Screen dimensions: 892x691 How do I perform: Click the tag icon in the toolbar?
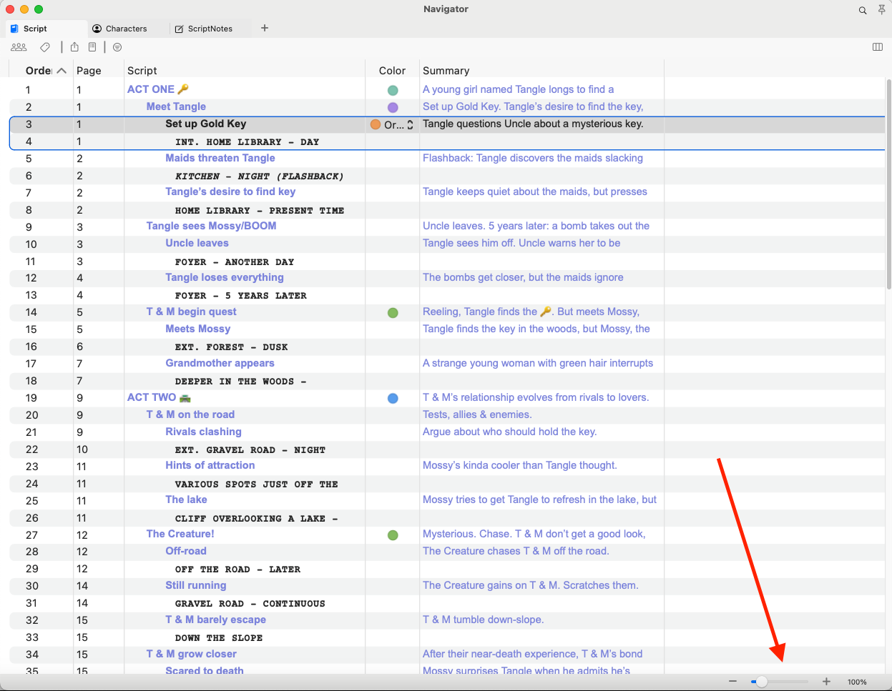tap(45, 47)
